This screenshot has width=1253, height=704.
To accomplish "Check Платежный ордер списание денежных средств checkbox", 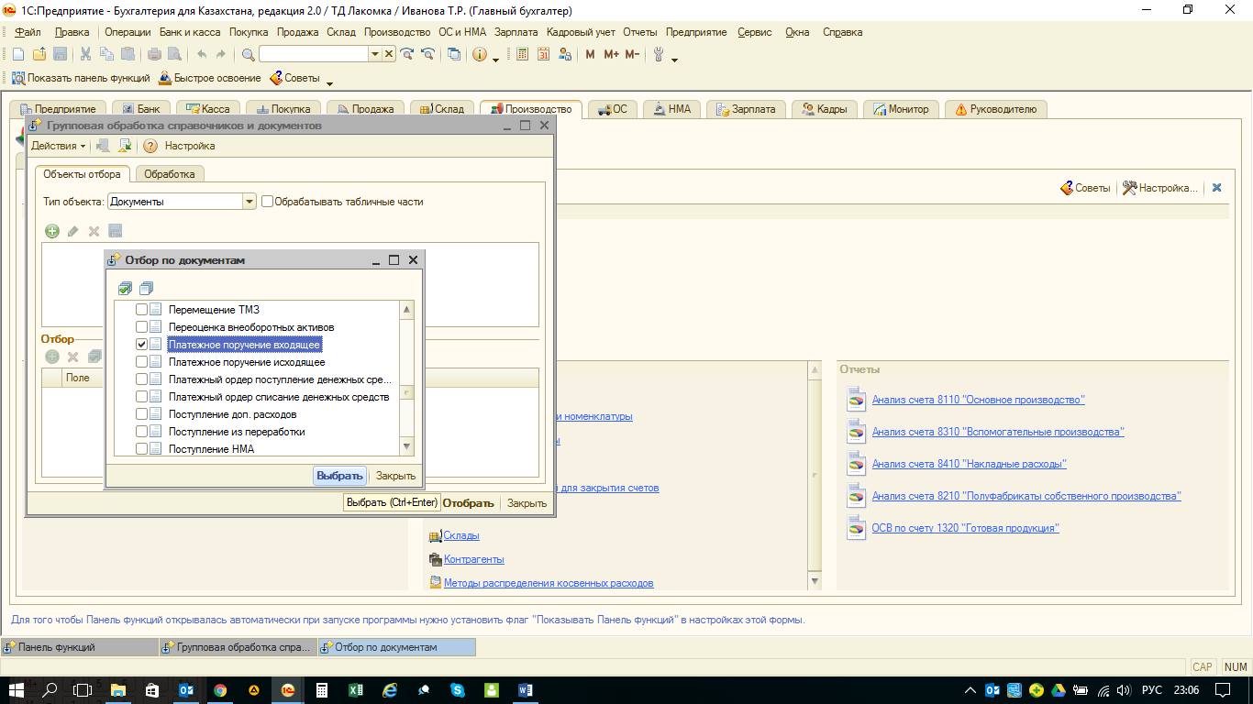I will 141,397.
